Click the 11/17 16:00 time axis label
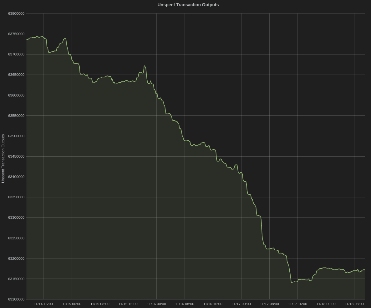Image resolution: width=371 pixels, height=308 pixels. tap(297, 304)
